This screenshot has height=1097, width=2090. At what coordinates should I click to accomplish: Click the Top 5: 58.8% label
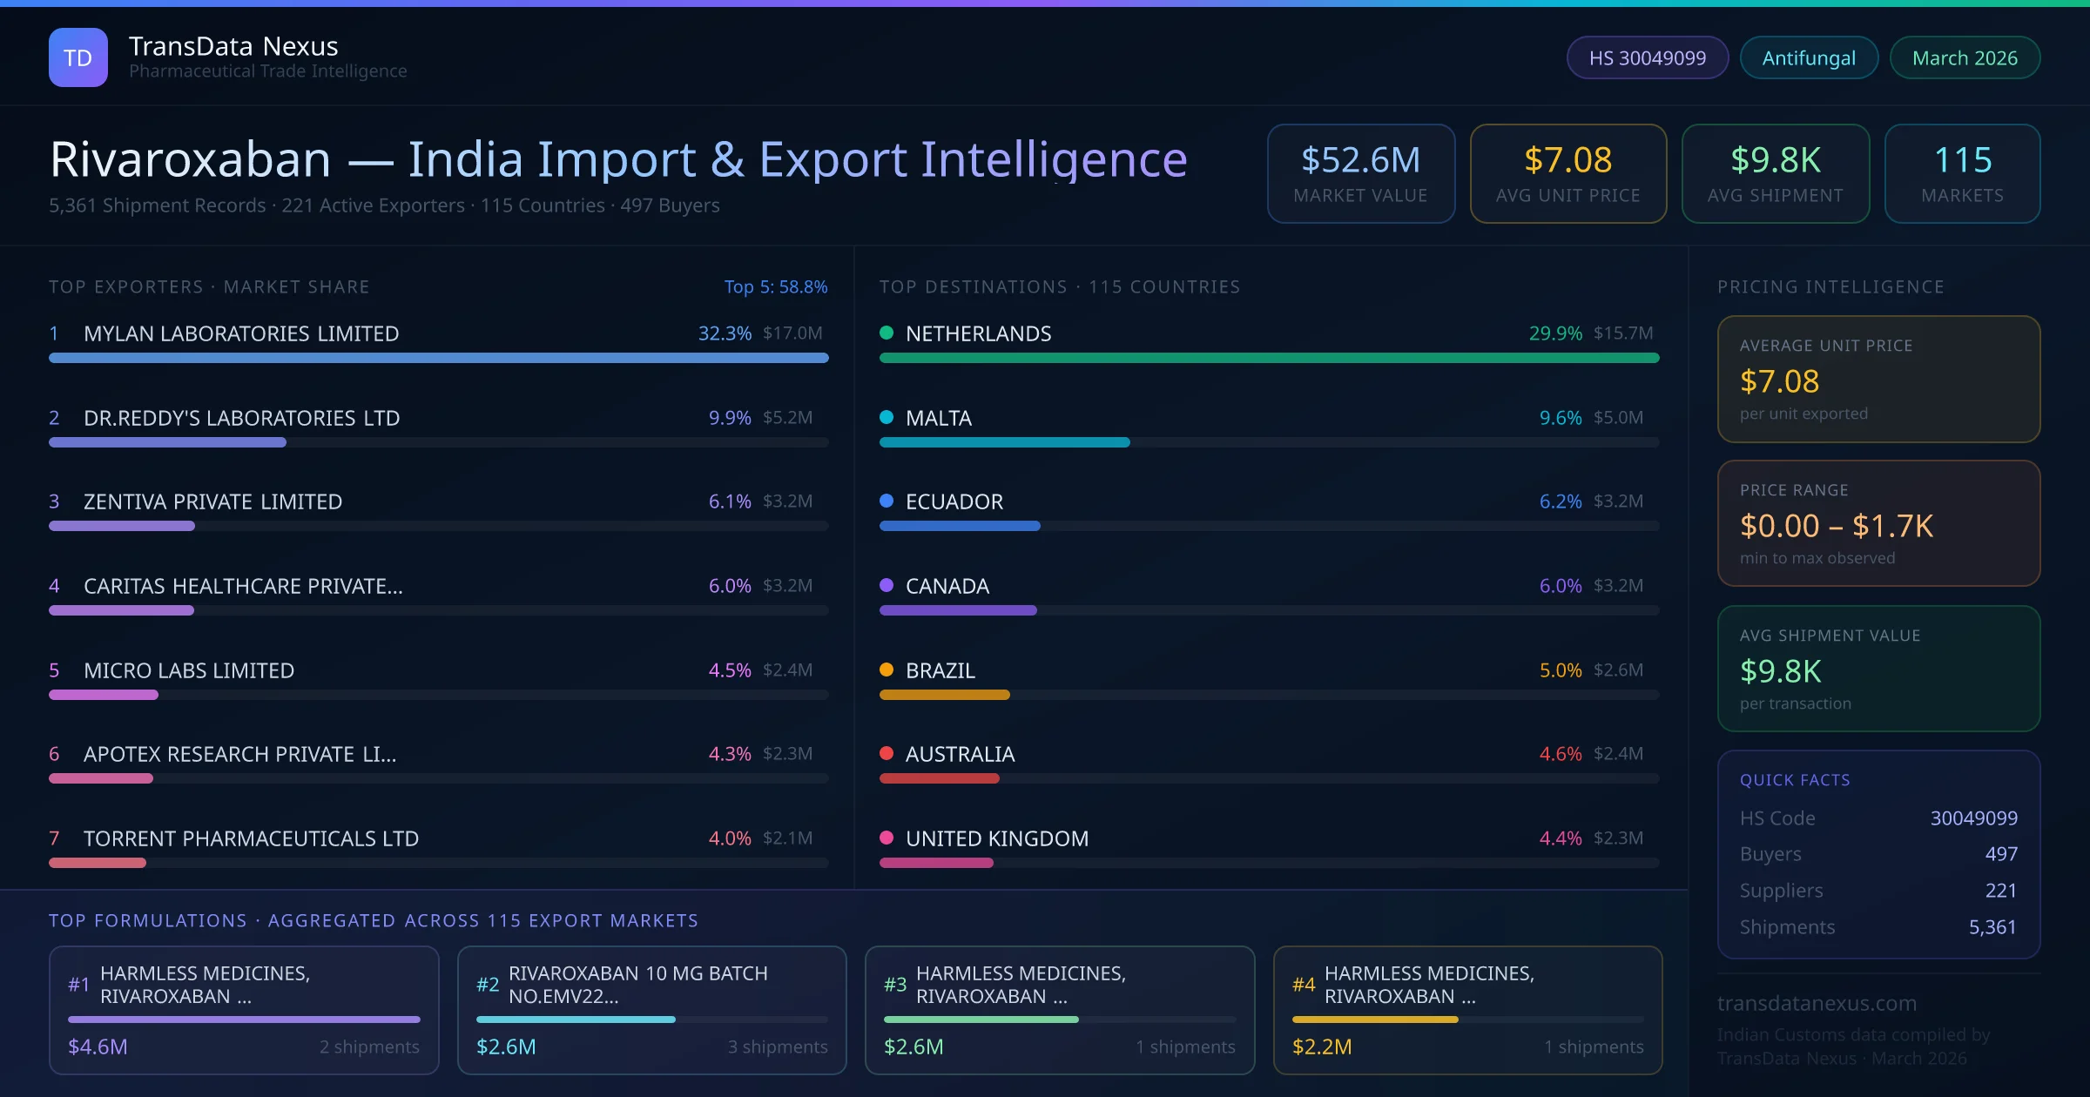775,286
